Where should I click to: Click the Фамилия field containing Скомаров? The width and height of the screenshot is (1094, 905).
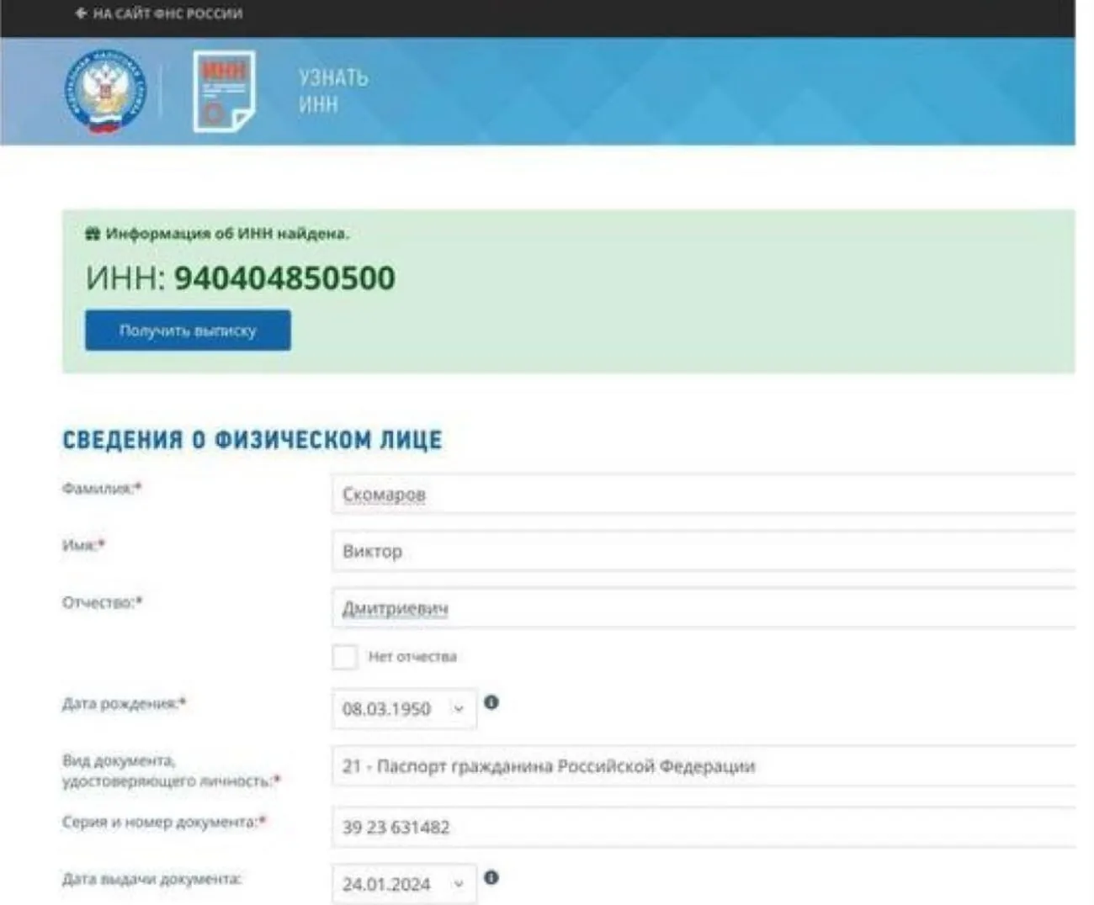tap(703, 495)
